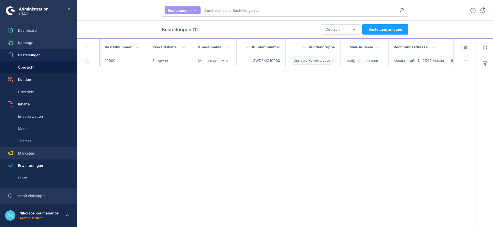Click the Erweiterungen plug icon
The height and width of the screenshot is (227, 493).
click(10, 165)
